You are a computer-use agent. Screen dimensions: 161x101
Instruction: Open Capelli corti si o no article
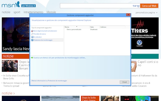tap(148, 63)
